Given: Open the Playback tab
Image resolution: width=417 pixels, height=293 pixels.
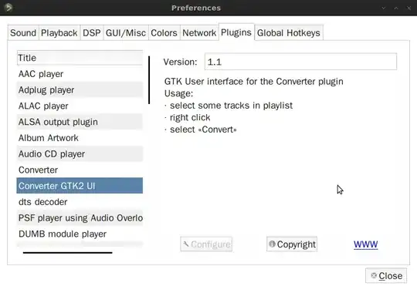Looking at the screenshot, I should point(59,33).
